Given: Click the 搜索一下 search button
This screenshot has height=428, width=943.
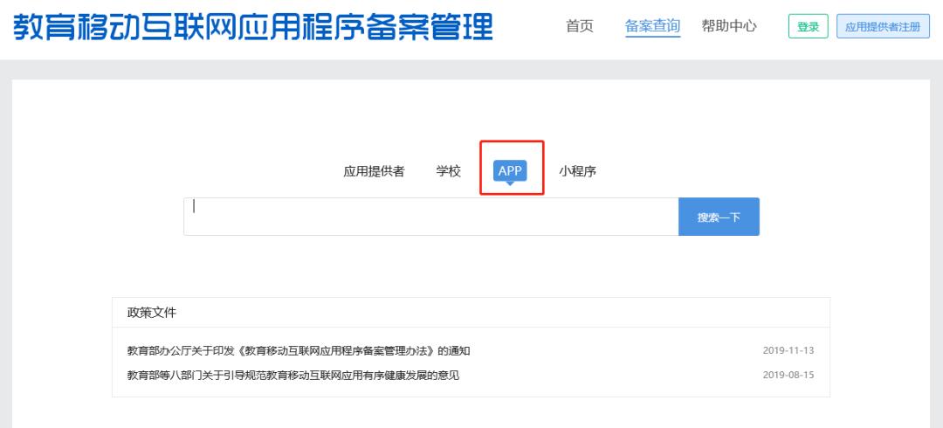Looking at the screenshot, I should coord(719,217).
